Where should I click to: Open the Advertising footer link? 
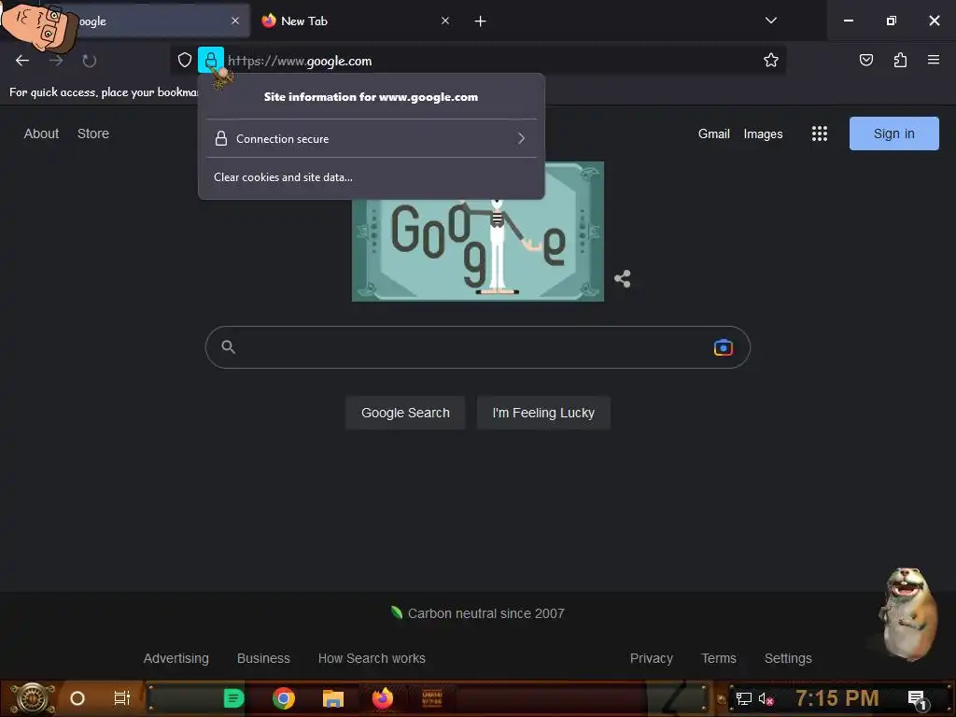[x=176, y=658]
